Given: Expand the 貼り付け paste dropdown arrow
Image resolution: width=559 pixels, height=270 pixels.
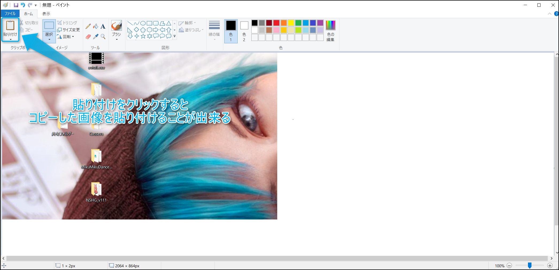Looking at the screenshot, I should coord(10,39).
